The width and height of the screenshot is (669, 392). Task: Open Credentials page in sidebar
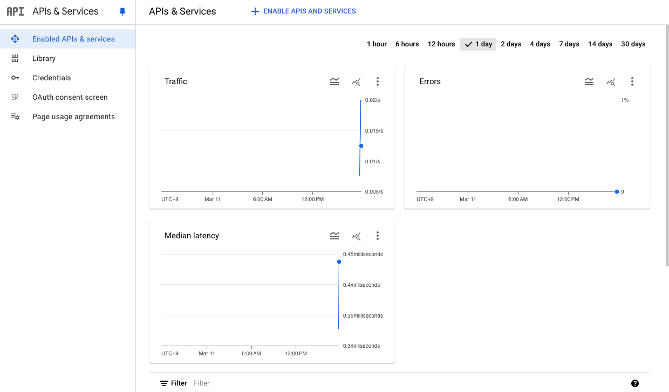(67, 78)
